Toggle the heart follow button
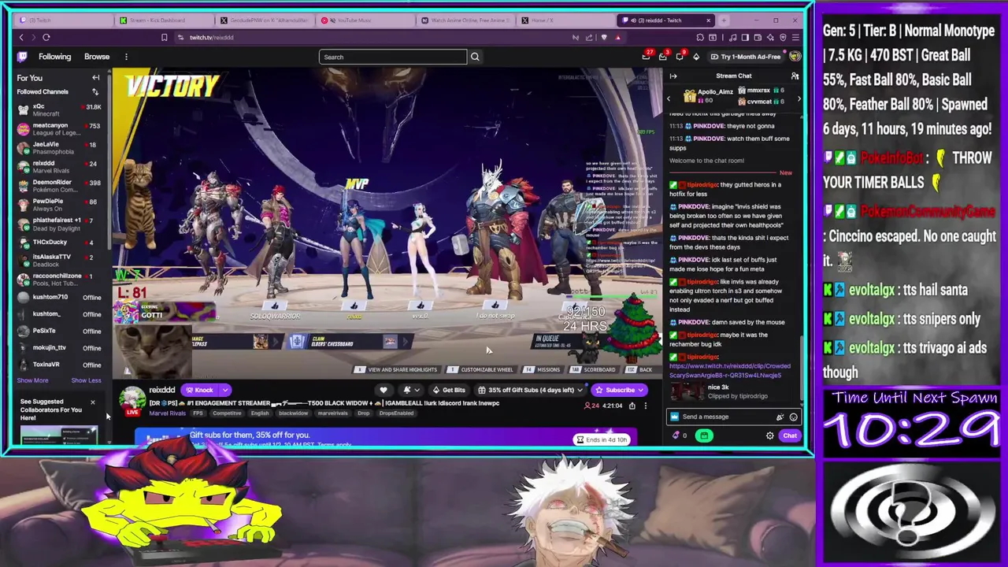The image size is (1008, 567). coord(384,390)
